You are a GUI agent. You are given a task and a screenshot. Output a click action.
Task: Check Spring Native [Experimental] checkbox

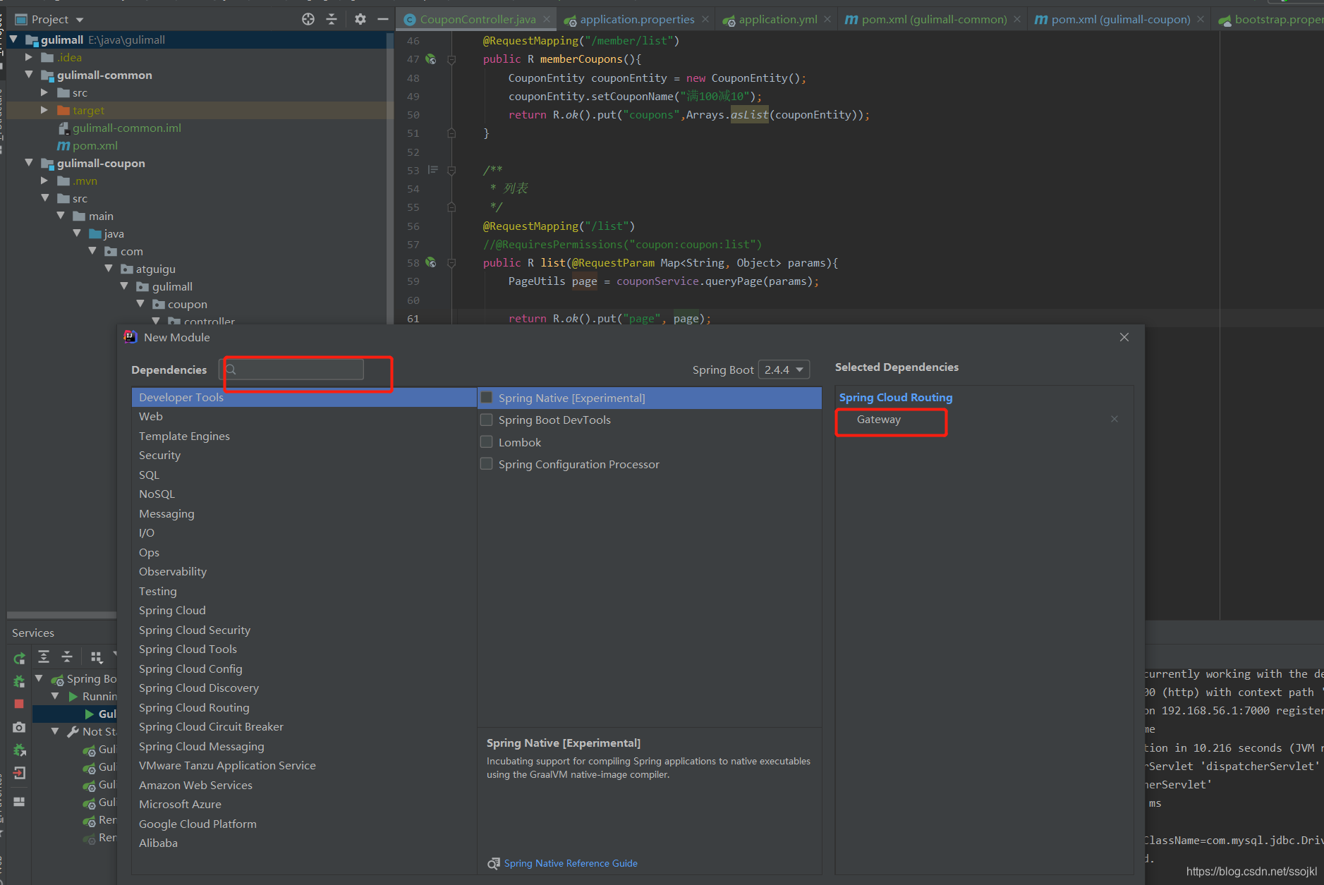[486, 398]
